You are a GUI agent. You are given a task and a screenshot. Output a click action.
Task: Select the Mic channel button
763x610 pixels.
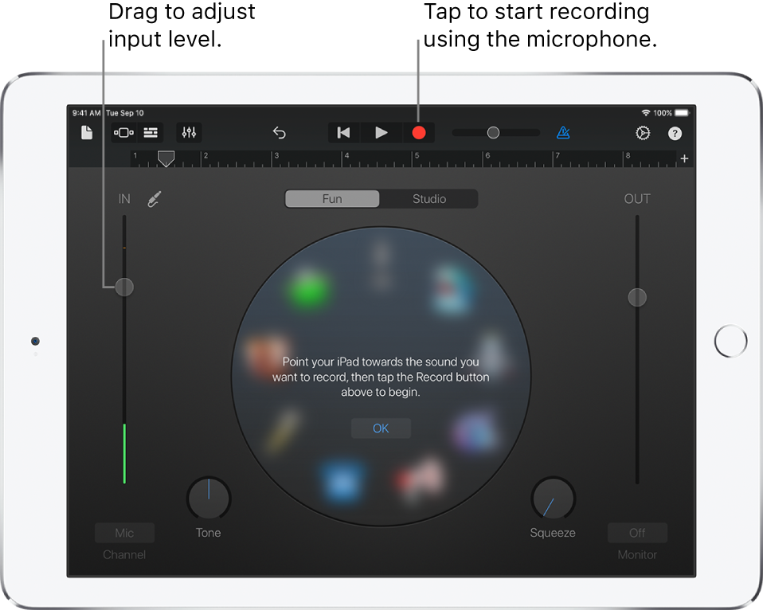[x=124, y=532]
